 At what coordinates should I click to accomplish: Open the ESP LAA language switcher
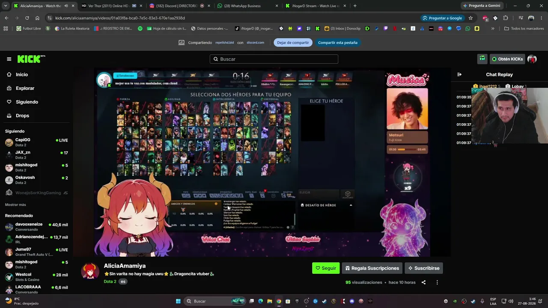pyautogui.click(x=493, y=301)
